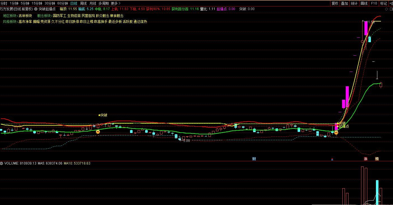
Task: Click the 国防军工 concept sector link
Action: (x=59, y=16)
